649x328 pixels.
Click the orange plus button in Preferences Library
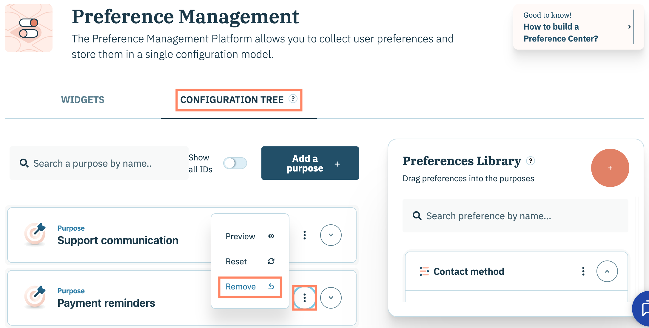pyautogui.click(x=610, y=168)
